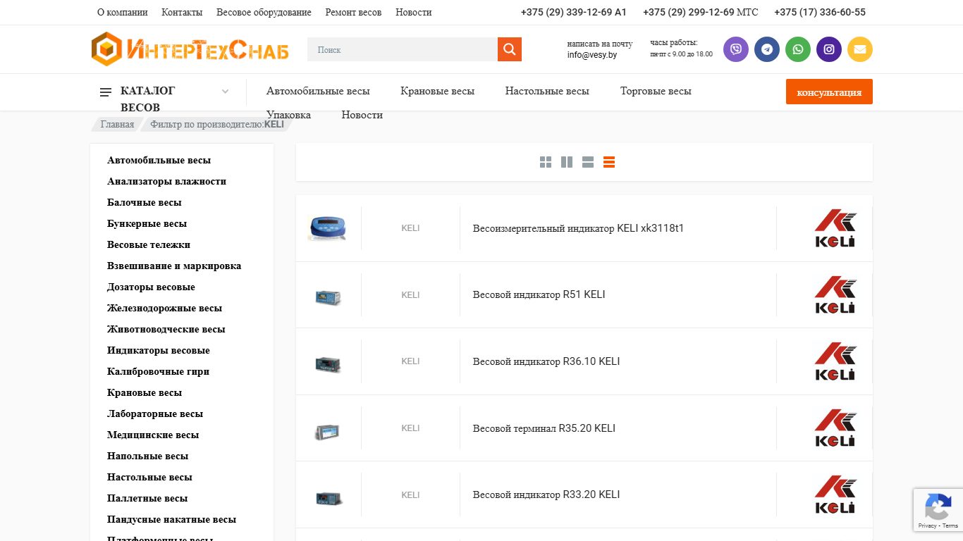Open Упаковка in navigation bar
963x541 pixels.
coord(288,115)
